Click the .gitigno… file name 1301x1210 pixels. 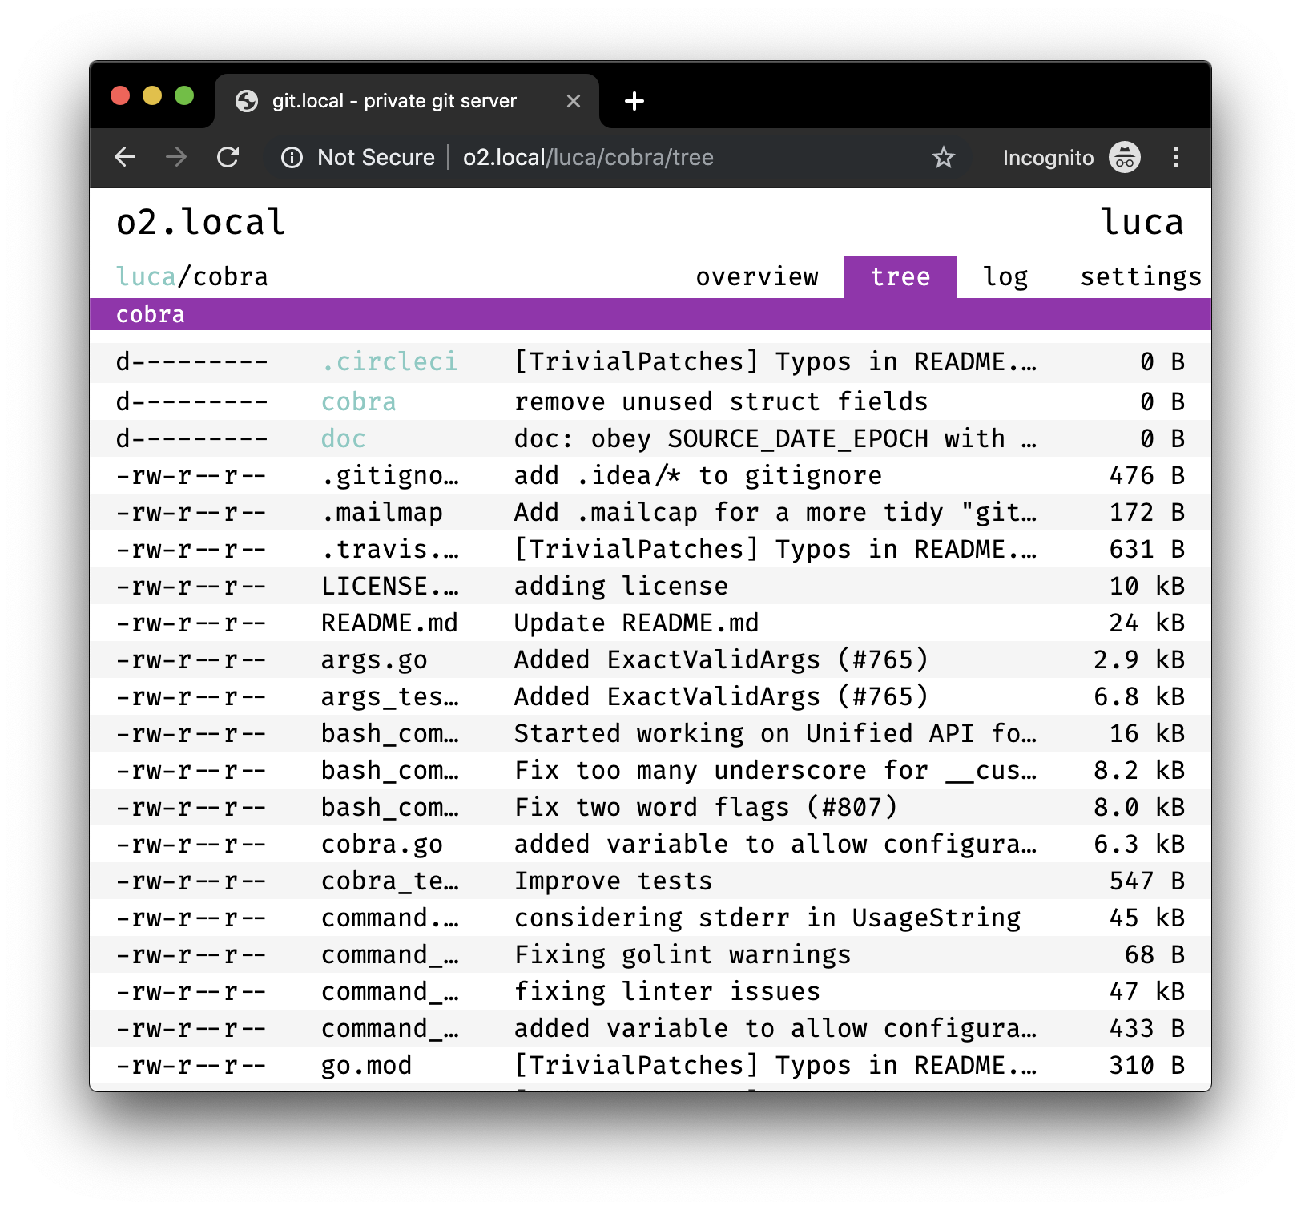click(x=390, y=476)
